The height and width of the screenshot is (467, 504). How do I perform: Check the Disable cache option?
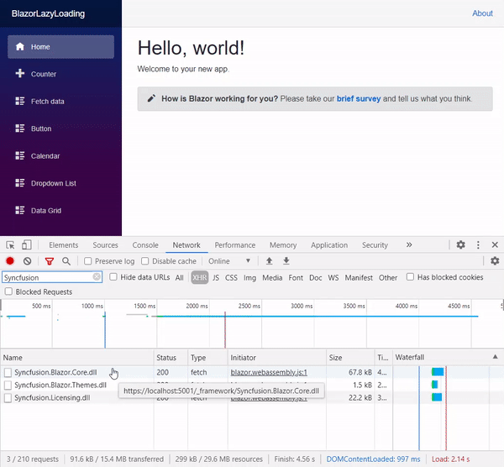(145, 261)
